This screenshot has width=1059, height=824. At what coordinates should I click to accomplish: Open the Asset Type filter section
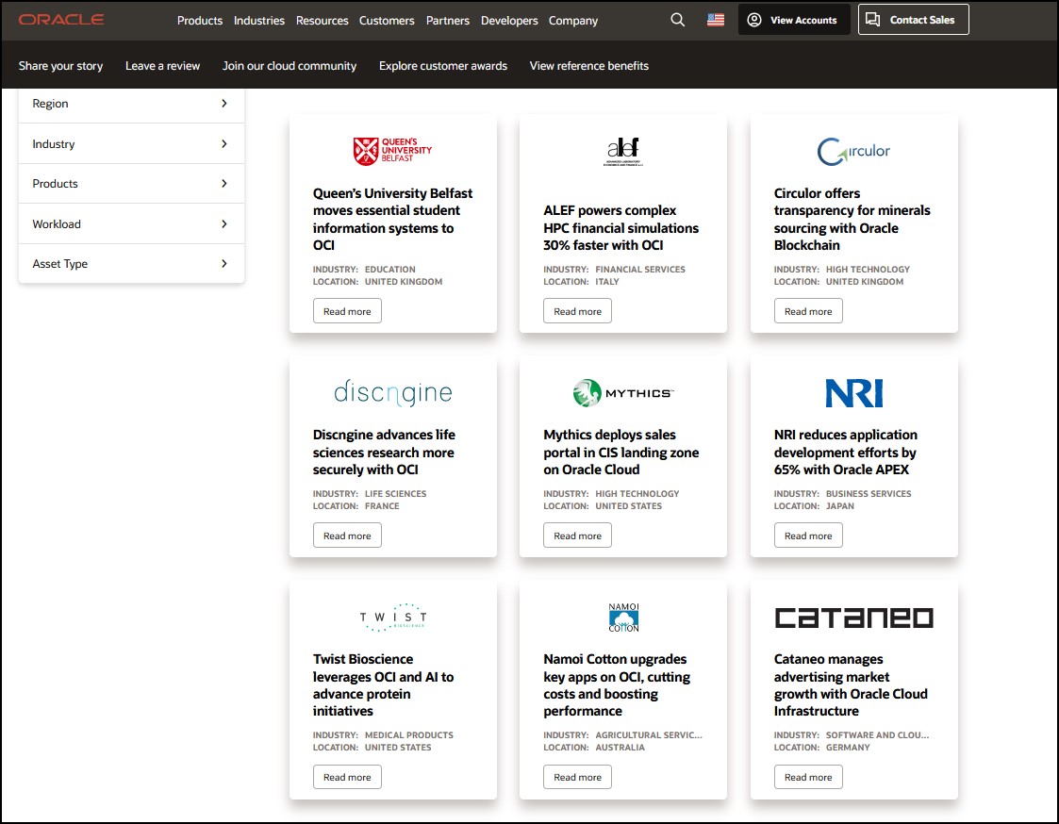[x=130, y=263]
